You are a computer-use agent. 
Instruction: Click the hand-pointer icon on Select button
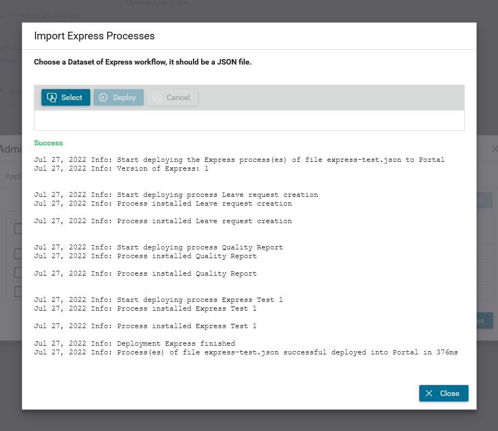(x=52, y=97)
